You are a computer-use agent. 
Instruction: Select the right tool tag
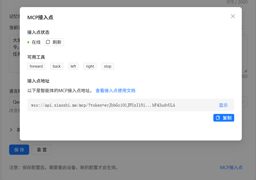point(90,66)
